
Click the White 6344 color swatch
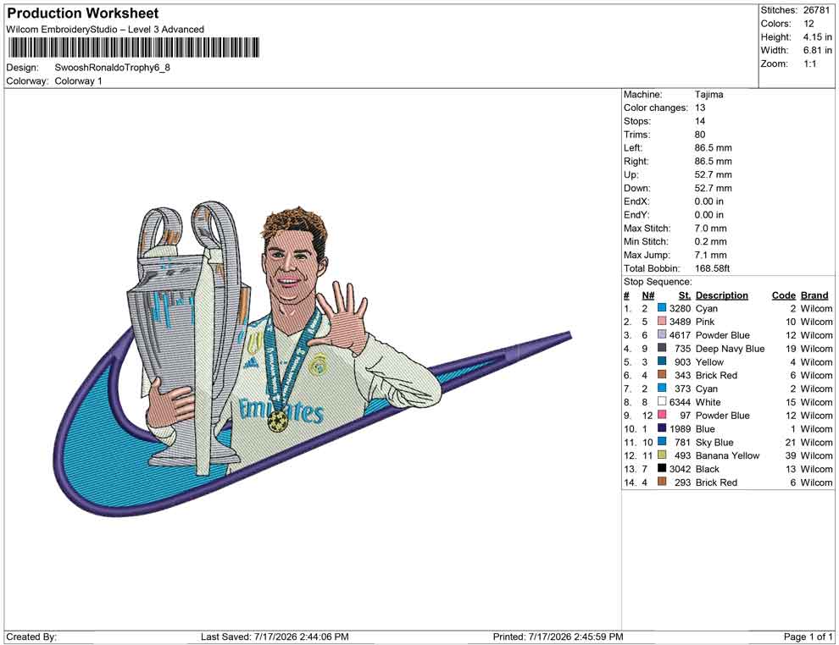tap(662, 401)
